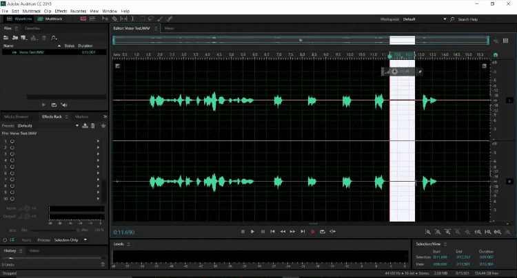Viewport: 517px width, 278px height.
Task: Toggle power for effect slot 5
Action: pos(12,167)
